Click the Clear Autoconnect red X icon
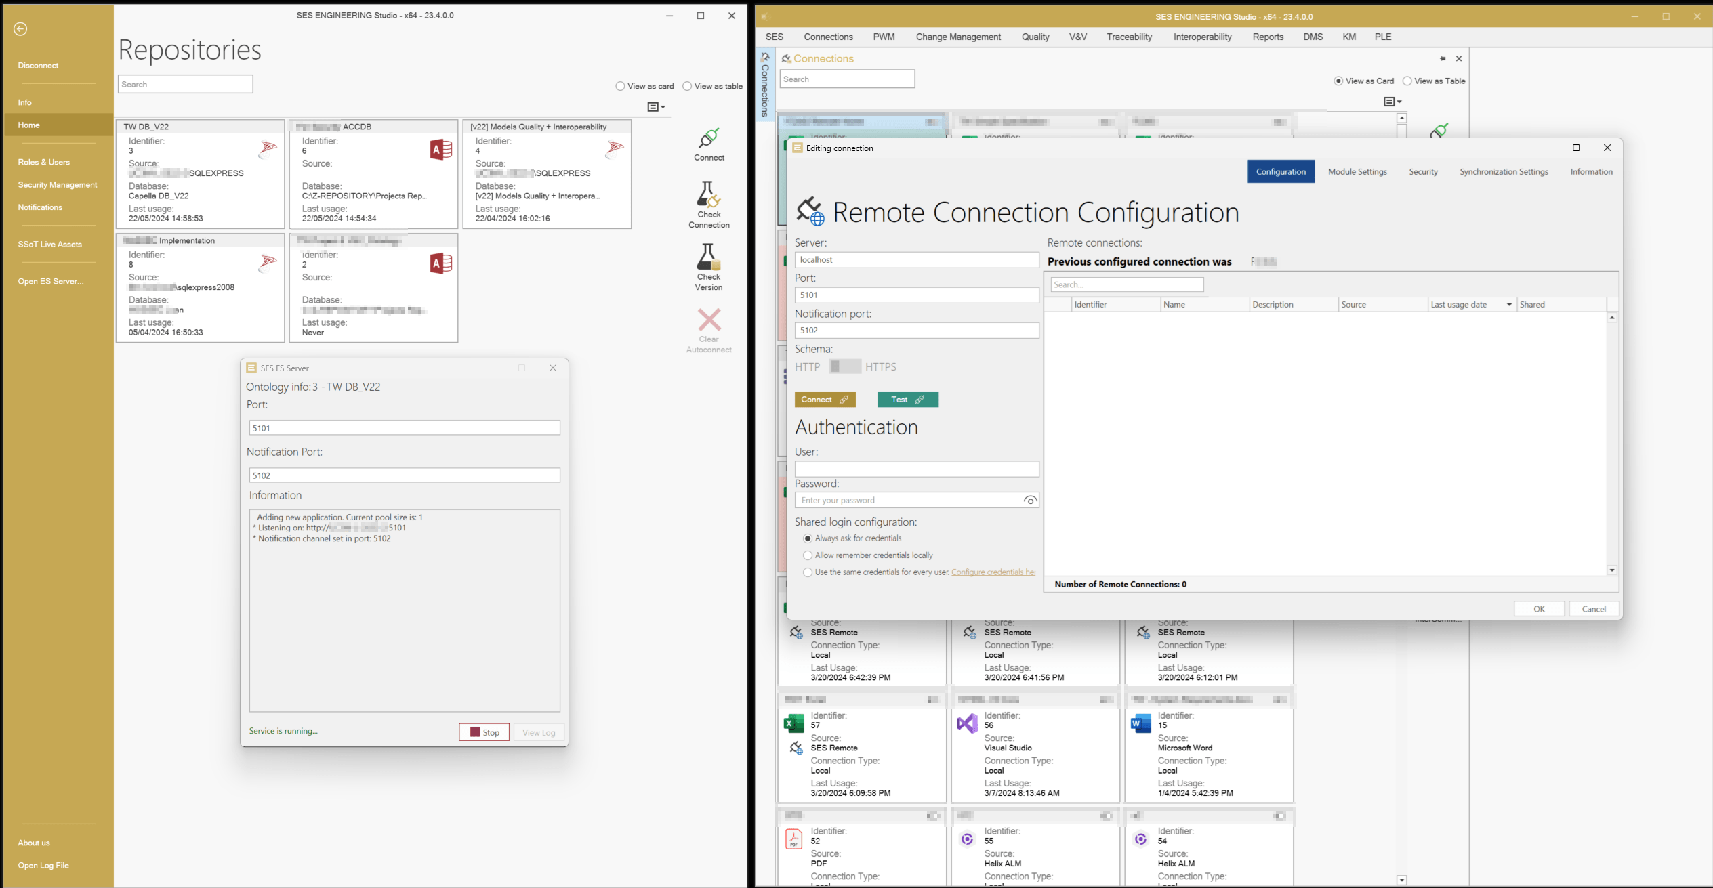Viewport: 1713px width, 888px height. [x=709, y=319]
